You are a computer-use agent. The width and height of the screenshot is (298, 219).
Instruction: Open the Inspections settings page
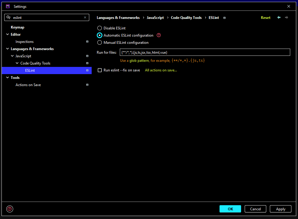[25, 42]
